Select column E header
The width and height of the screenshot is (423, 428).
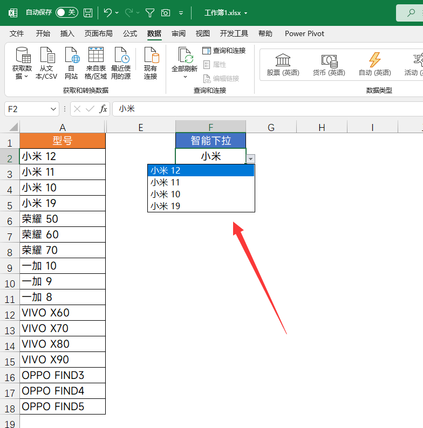click(141, 127)
